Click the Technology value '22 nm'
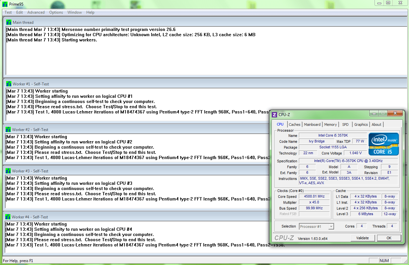Viewport: 409px width, 265px height. (308, 153)
